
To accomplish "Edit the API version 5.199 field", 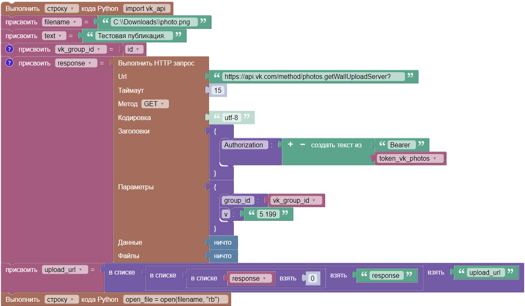I will (x=268, y=214).
